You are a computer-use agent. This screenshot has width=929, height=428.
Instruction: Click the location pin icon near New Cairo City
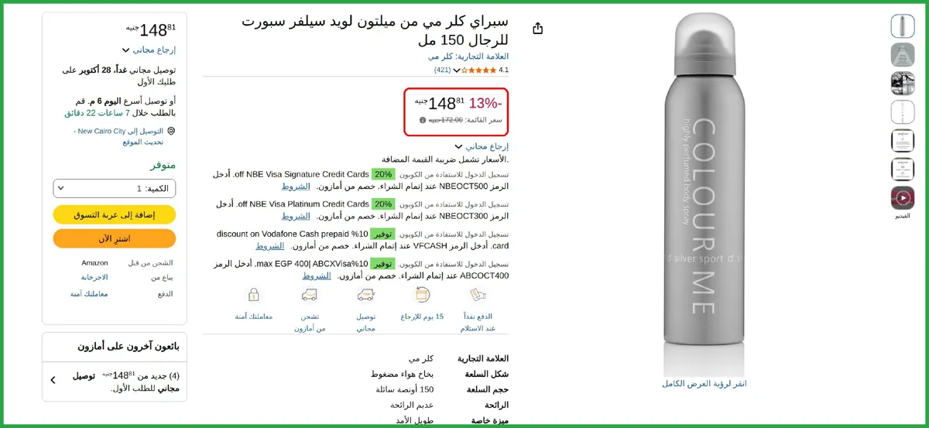coord(171,132)
